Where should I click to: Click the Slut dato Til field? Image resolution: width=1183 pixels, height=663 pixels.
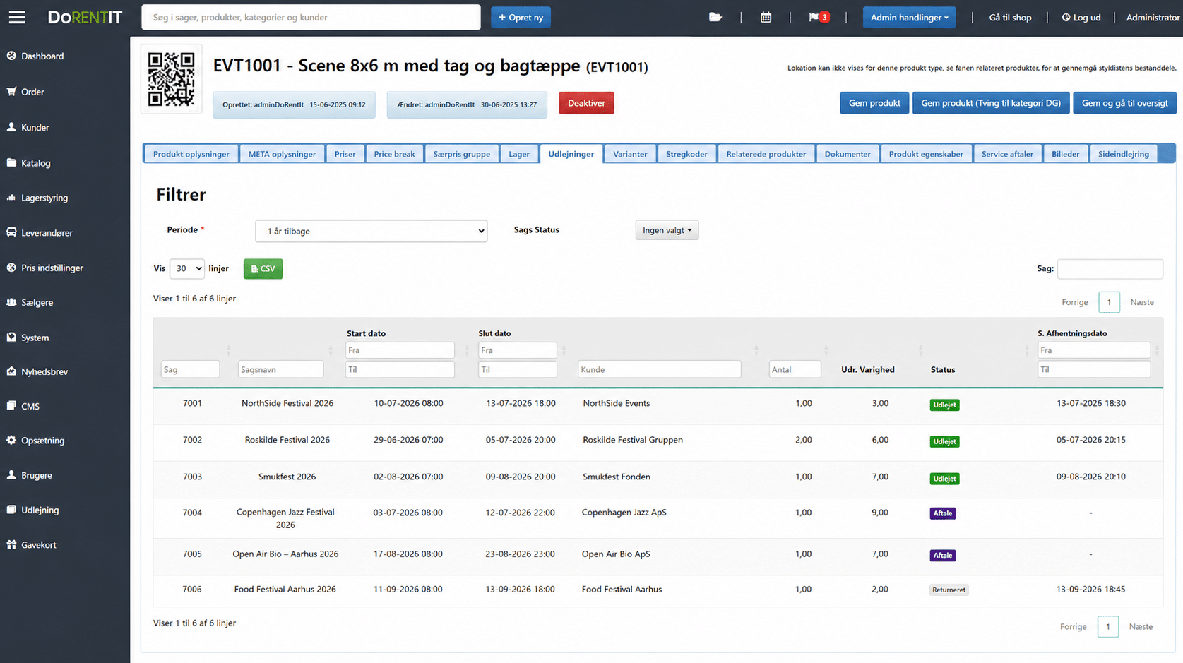[517, 369]
